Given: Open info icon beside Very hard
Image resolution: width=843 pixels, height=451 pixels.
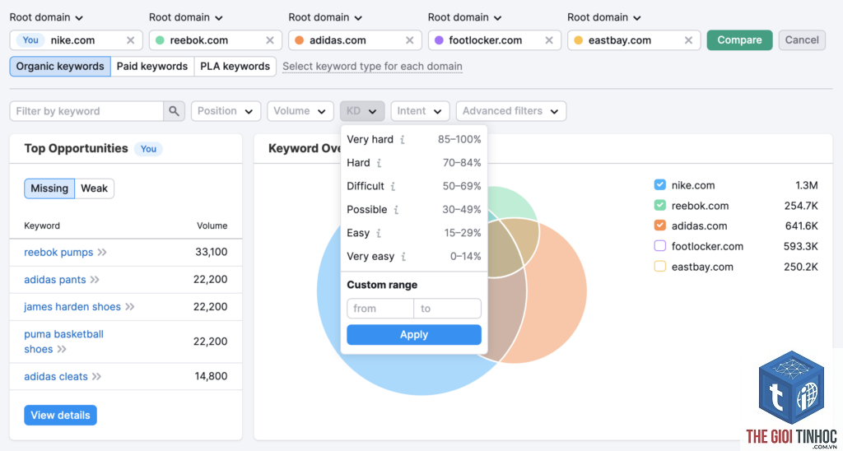Looking at the screenshot, I should [402, 140].
